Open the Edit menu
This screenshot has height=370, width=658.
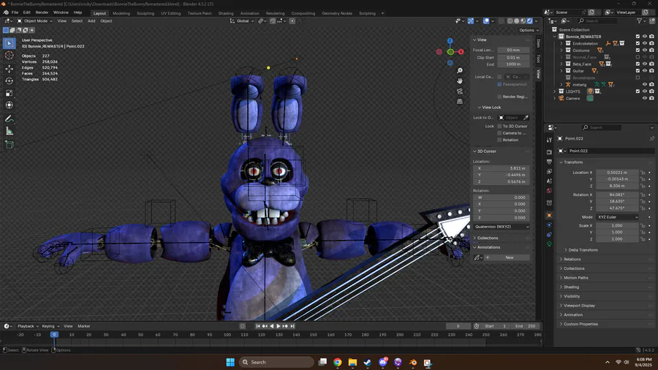27,12
